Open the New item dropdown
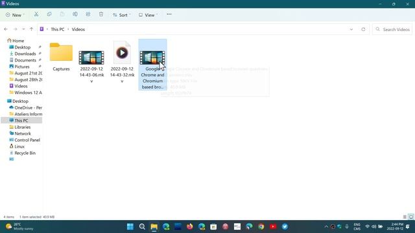The width and height of the screenshot is (415, 233). click(15, 15)
